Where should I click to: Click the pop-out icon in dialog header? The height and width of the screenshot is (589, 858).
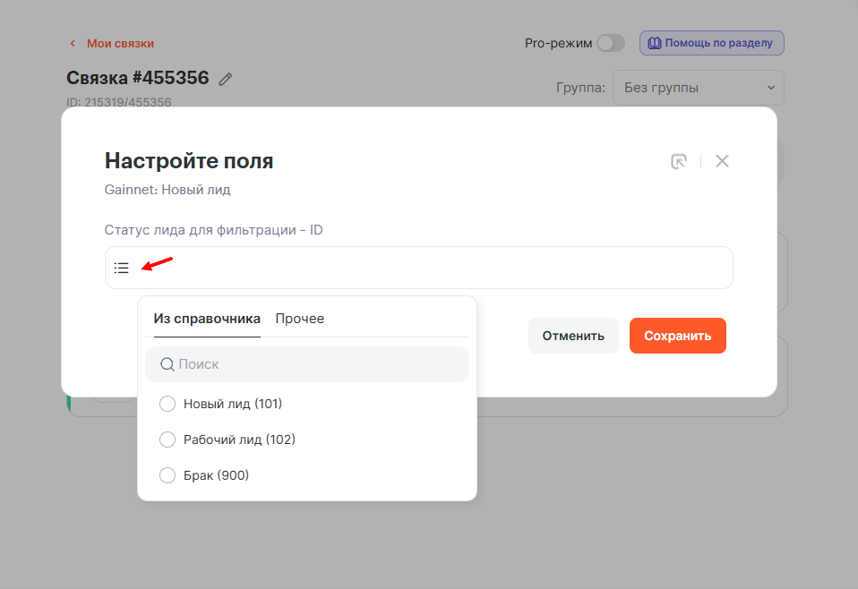[x=679, y=161]
